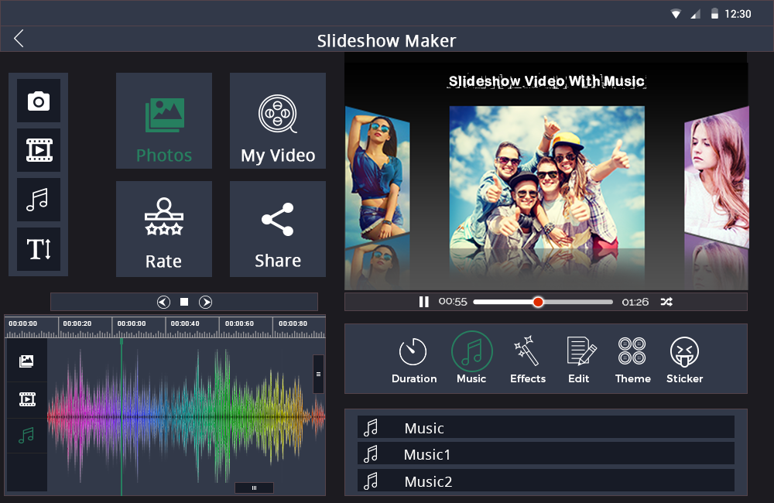Click the text size tool icon

(x=39, y=248)
